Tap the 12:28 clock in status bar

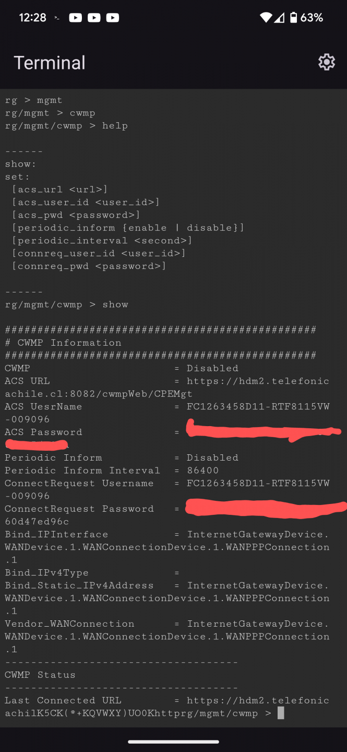tap(33, 18)
